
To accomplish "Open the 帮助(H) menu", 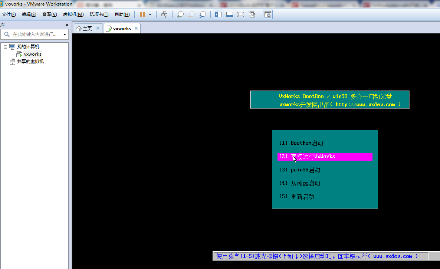I will tap(122, 14).
